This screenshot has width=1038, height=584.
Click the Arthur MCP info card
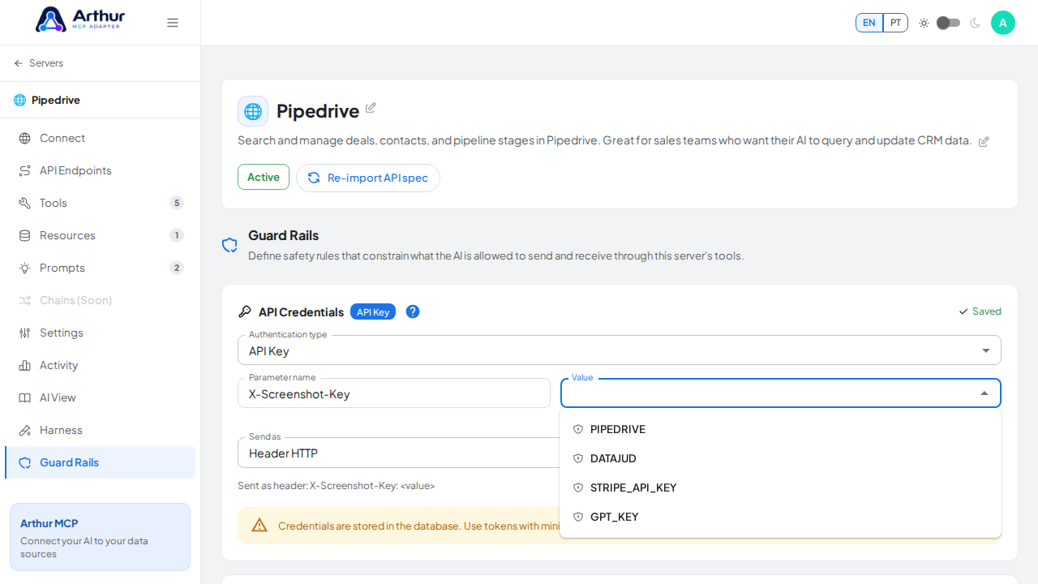point(101,537)
